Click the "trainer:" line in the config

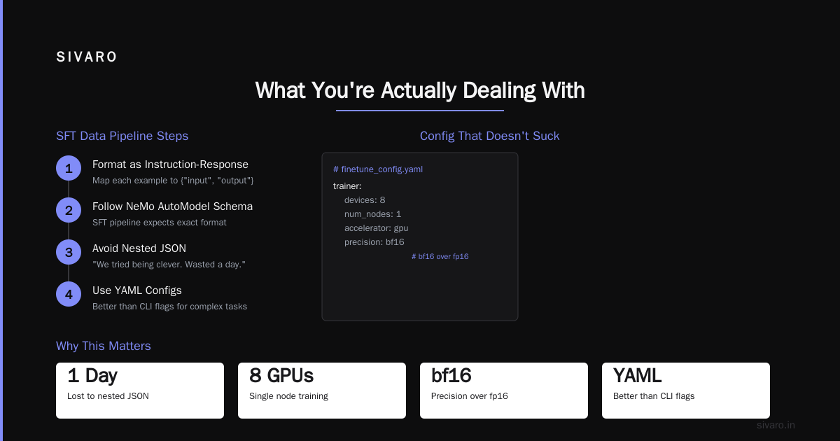pyautogui.click(x=347, y=186)
